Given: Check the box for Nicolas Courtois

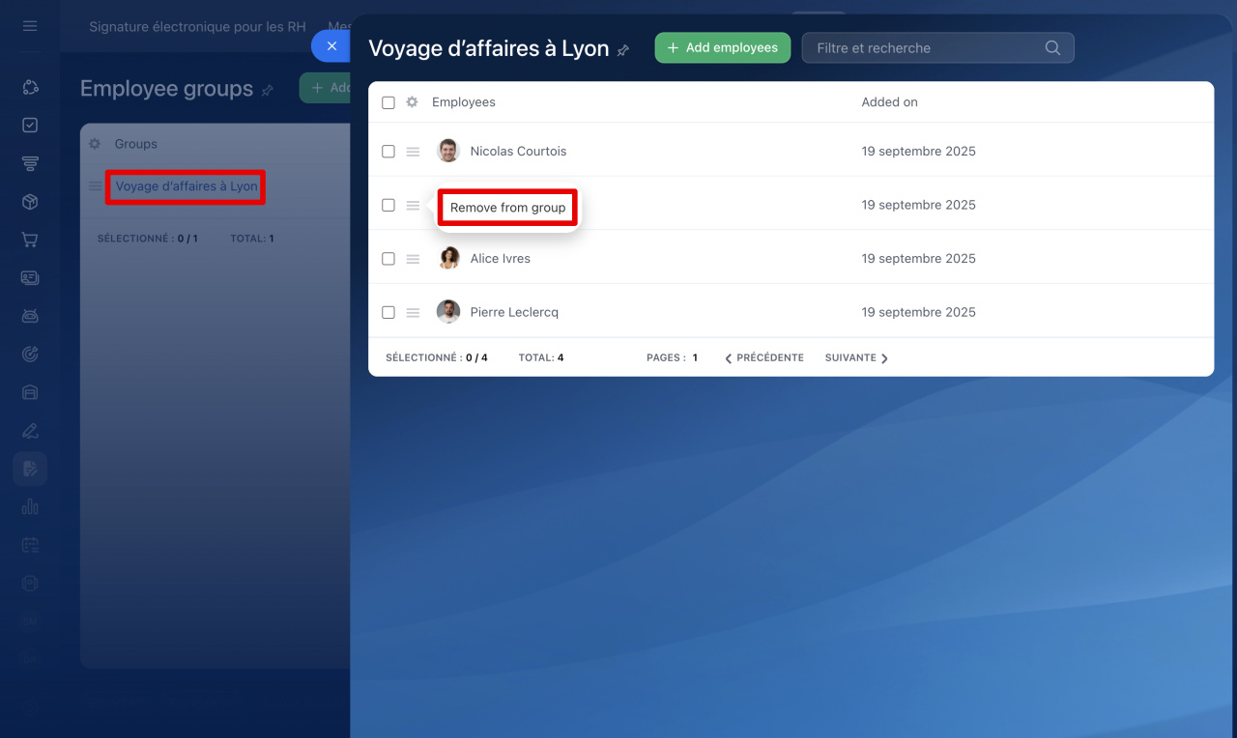Looking at the screenshot, I should tap(388, 152).
